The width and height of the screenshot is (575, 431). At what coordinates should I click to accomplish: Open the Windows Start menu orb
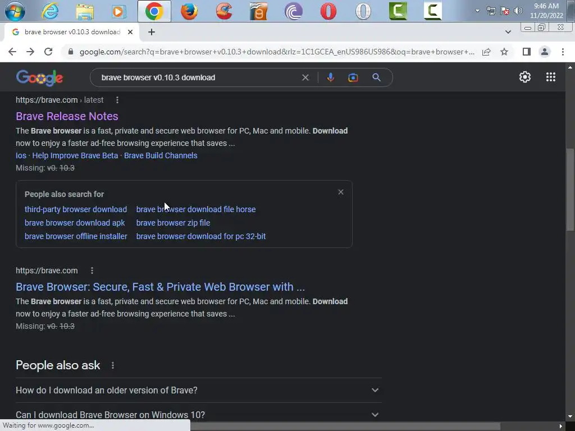[15, 11]
